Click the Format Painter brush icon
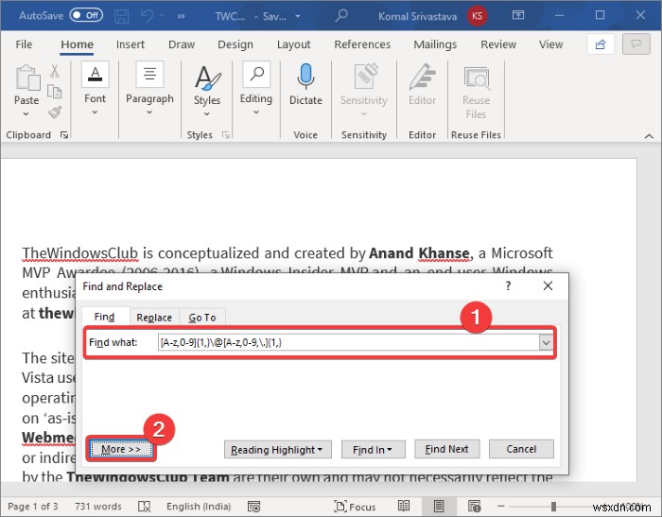Screen dimensions: 662x517 click(55, 112)
